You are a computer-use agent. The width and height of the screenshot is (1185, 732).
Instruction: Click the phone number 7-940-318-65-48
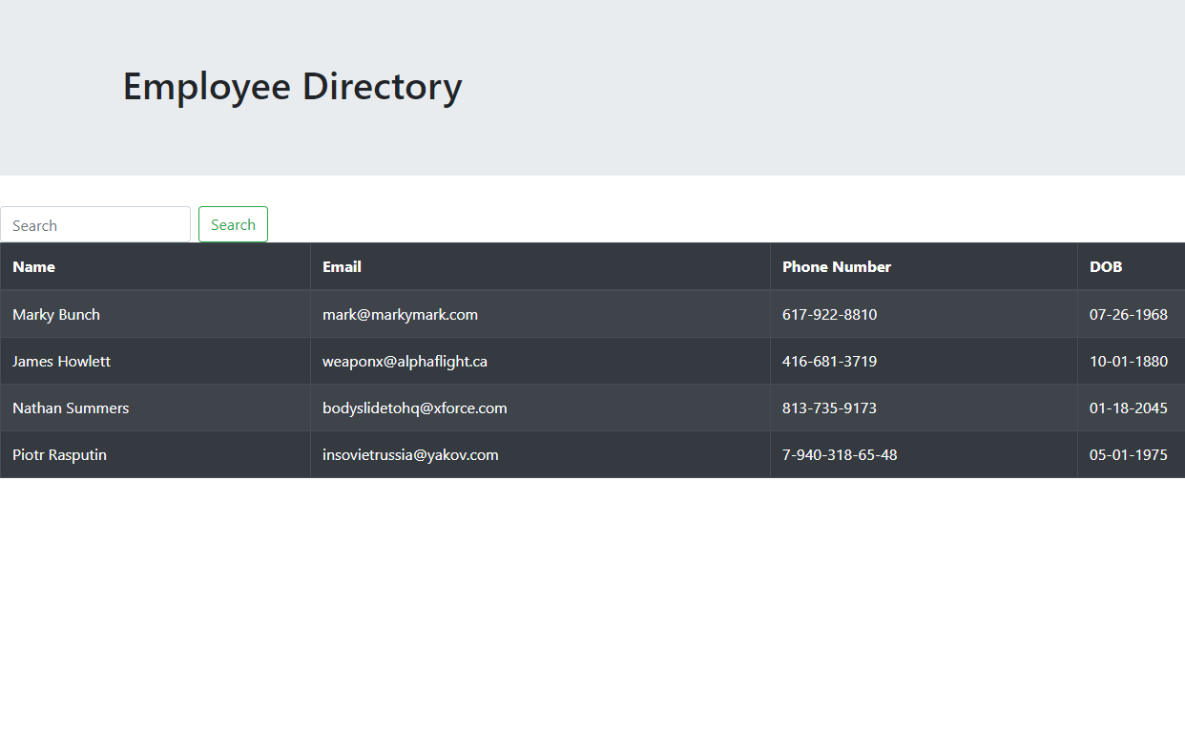coord(840,454)
